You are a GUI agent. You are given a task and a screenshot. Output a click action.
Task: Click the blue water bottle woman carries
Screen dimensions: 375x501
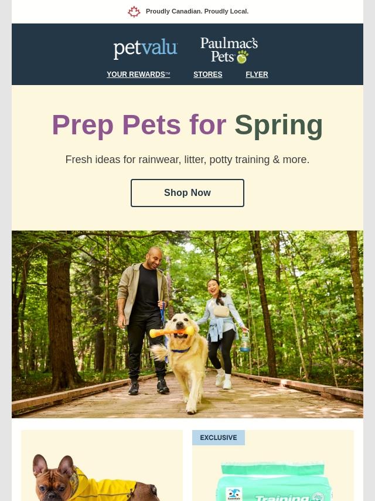245,342
